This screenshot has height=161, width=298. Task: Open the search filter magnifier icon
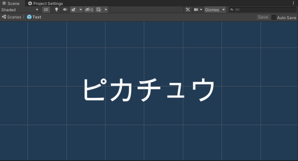[x=232, y=10]
